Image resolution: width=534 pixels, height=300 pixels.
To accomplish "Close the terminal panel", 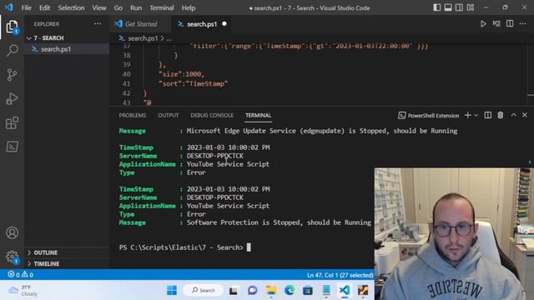I will point(525,115).
